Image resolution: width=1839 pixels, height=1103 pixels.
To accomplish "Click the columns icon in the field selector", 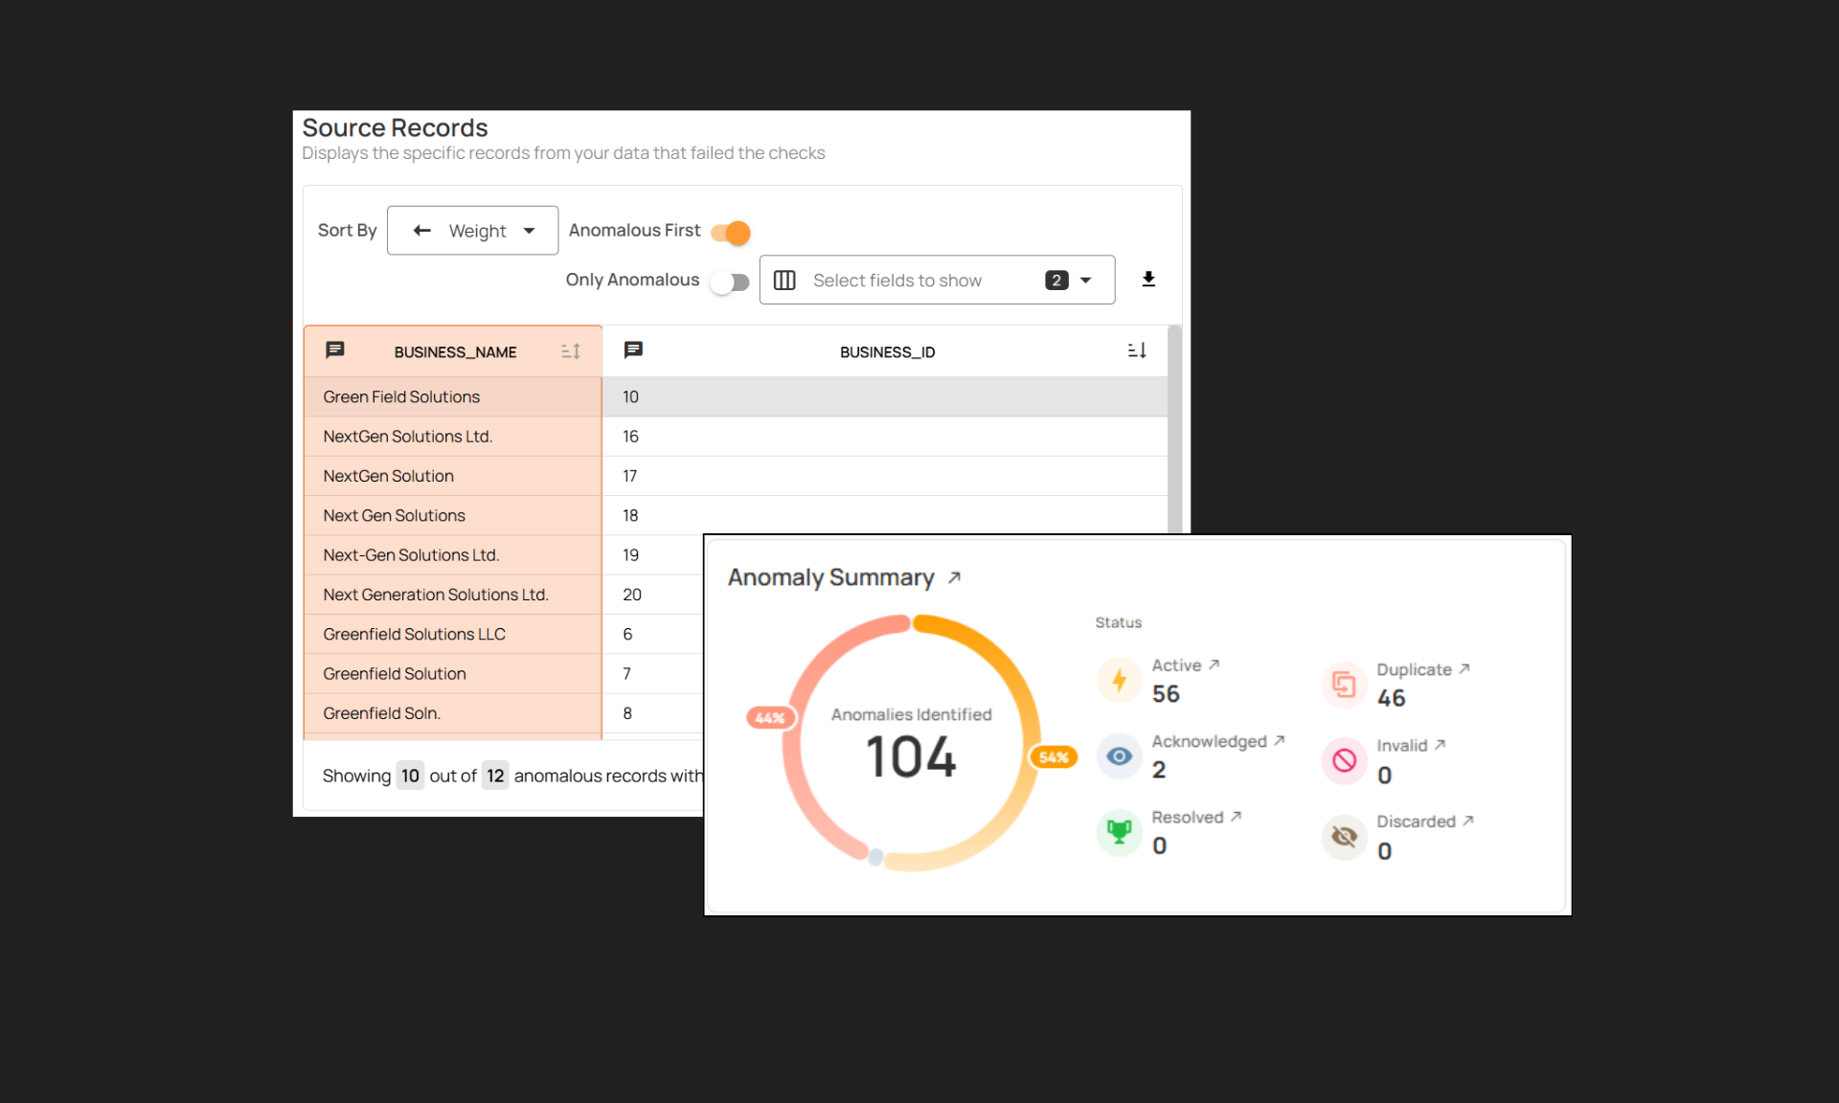I will click(x=784, y=280).
